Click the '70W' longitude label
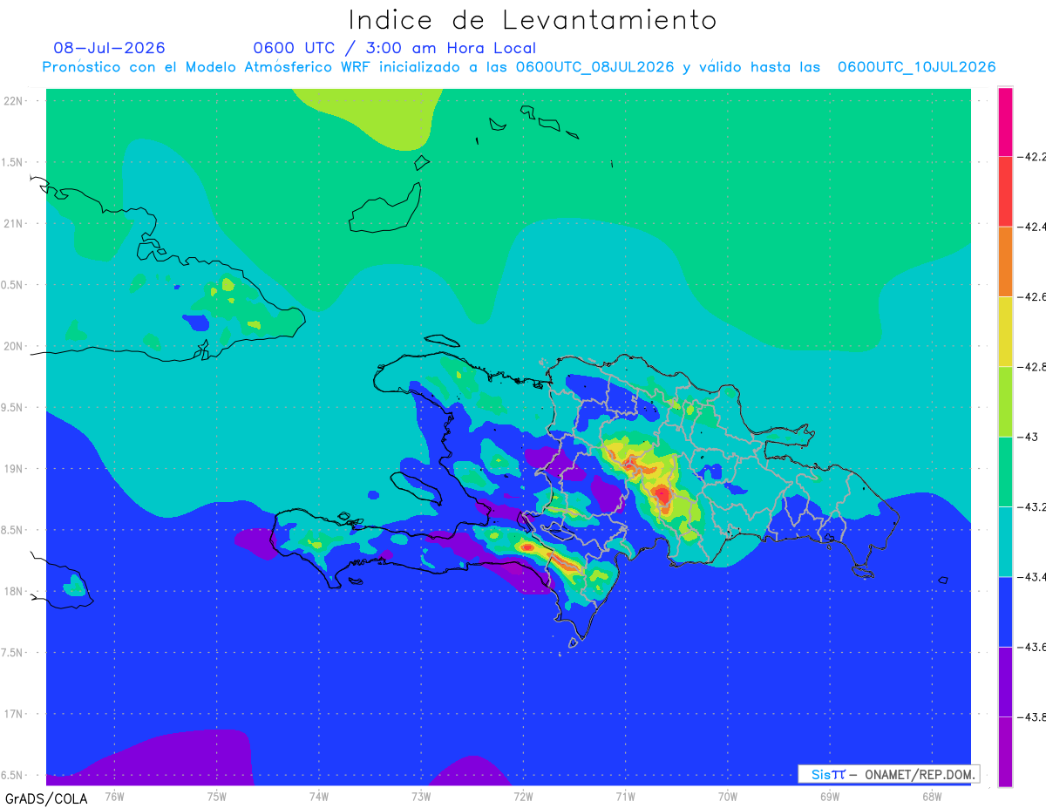Screen dimensions: 1046x808 coord(728,795)
